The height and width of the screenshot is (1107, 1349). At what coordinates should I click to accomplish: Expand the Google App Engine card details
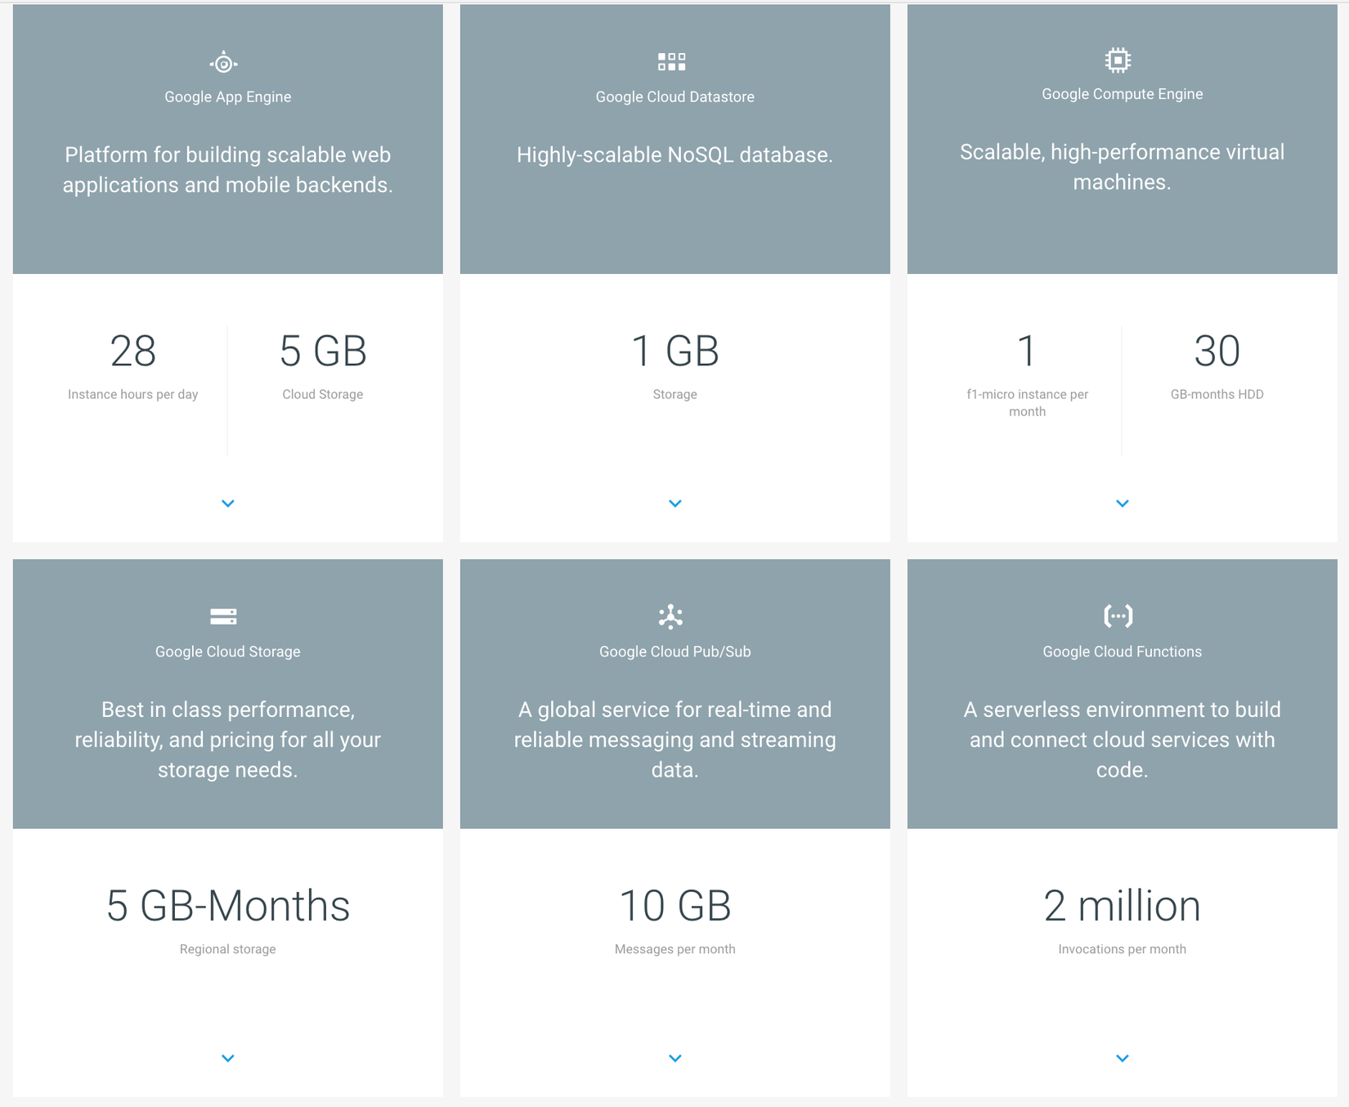[x=228, y=504]
